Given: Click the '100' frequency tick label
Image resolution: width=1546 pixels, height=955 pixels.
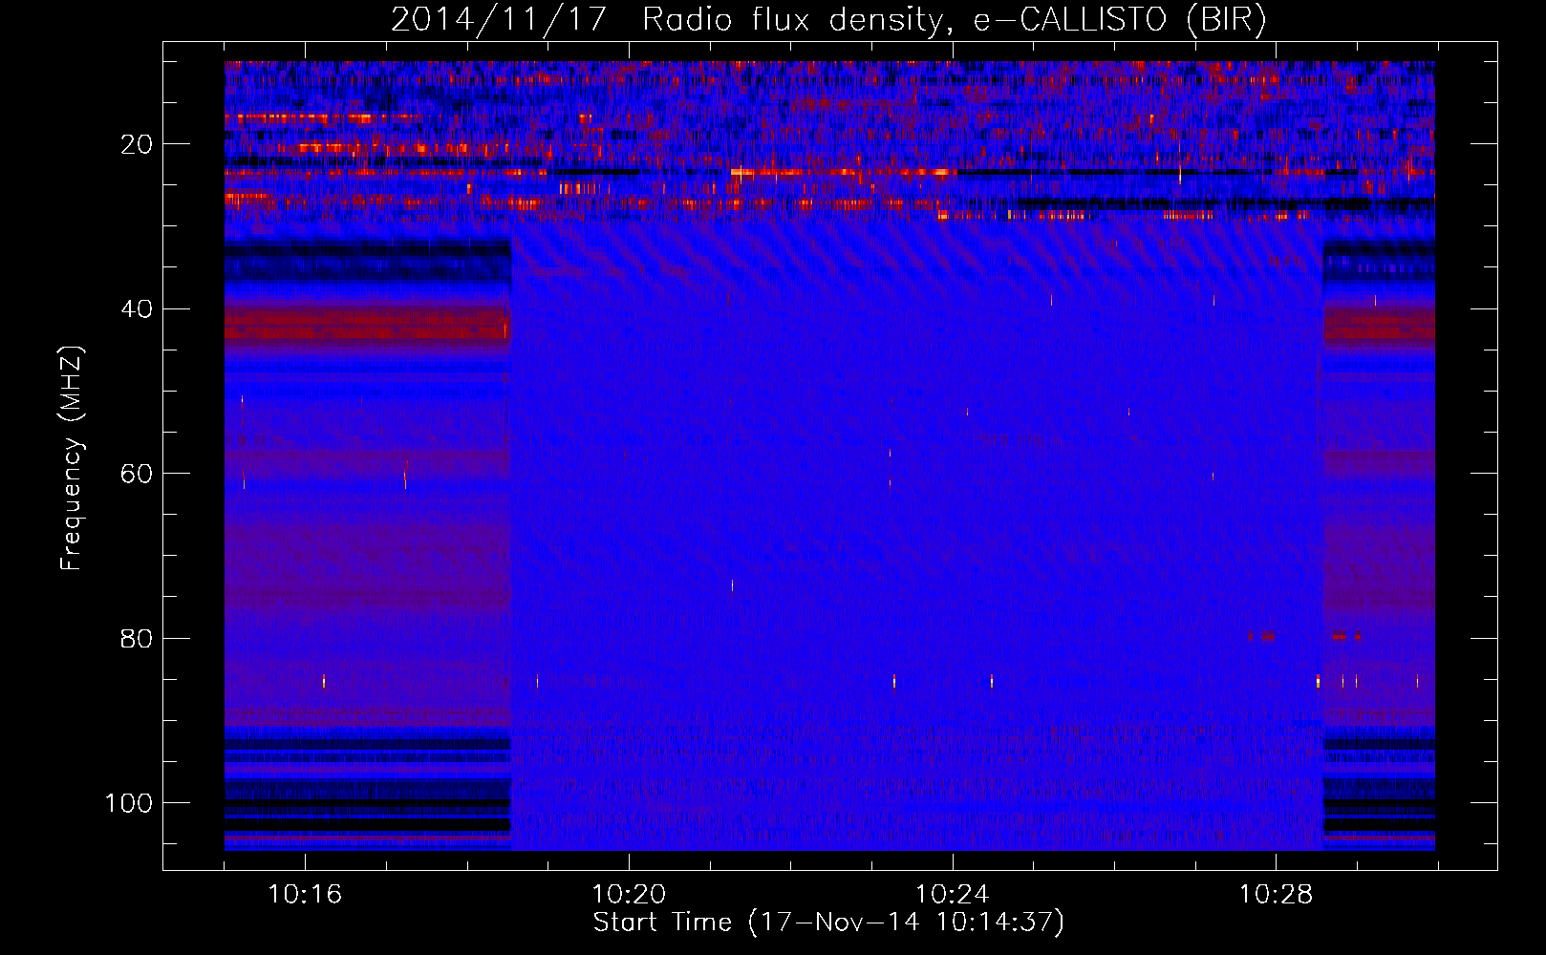Looking at the screenshot, I should click(x=129, y=803).
